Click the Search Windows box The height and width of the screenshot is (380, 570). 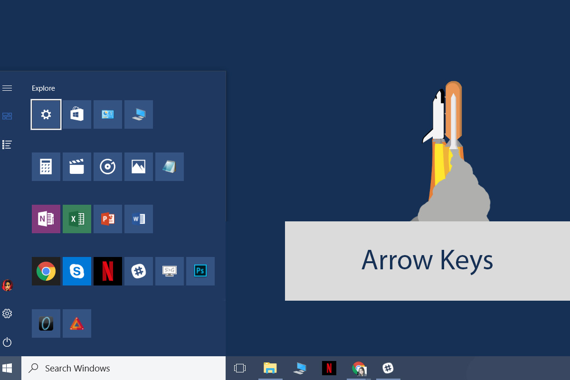coord(123,368)
